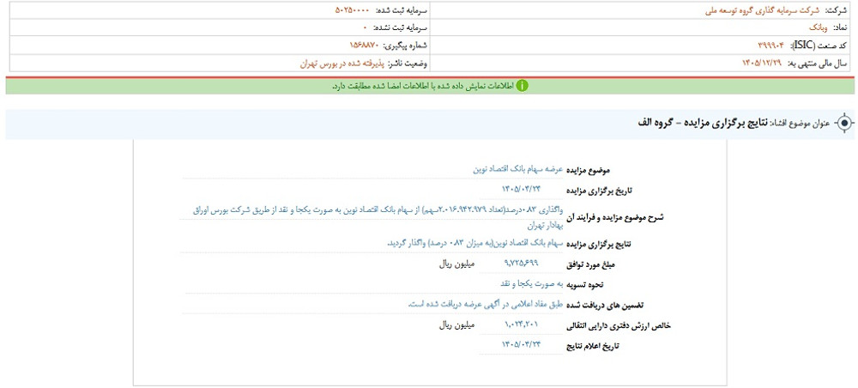
Task: Click publisher status پذیرفته شده در بورس تهران
Action: click(342, 64)
